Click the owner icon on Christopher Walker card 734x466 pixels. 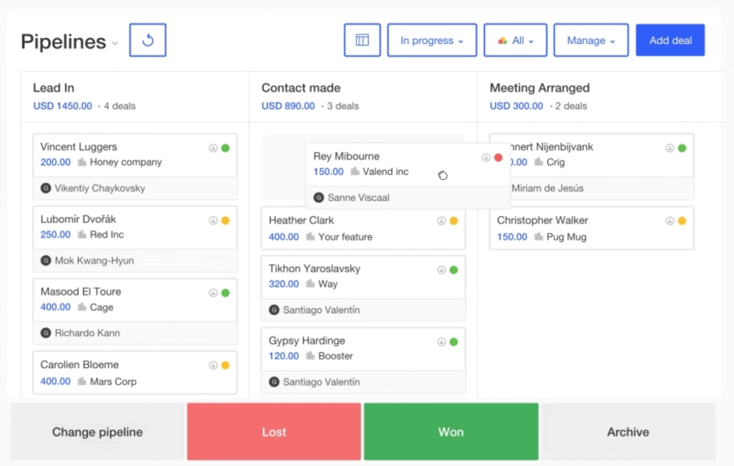pos(670,220)
